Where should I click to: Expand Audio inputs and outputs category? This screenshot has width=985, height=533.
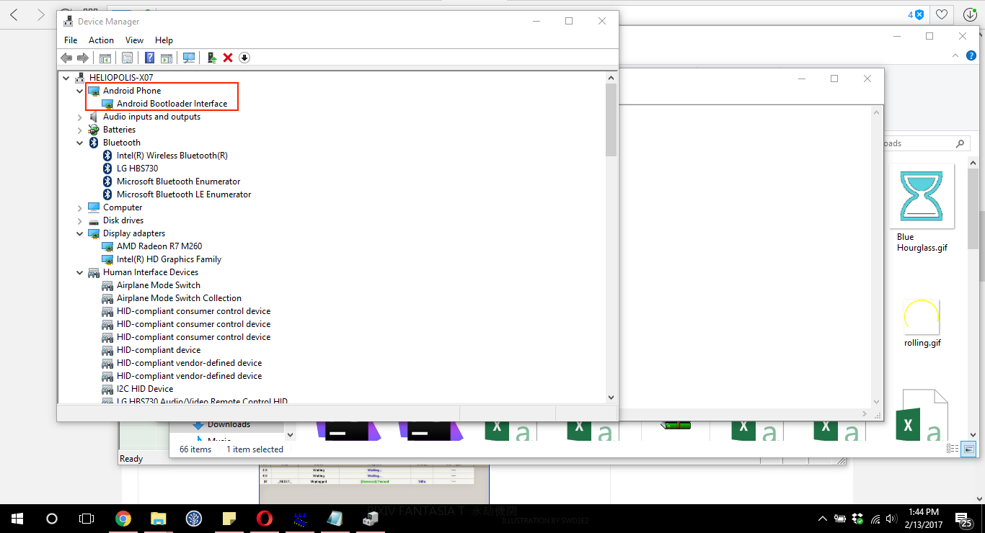[x=80, y=117]
